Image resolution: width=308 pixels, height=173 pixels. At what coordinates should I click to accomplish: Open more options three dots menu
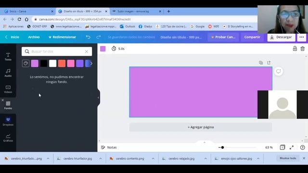point(302,37)
